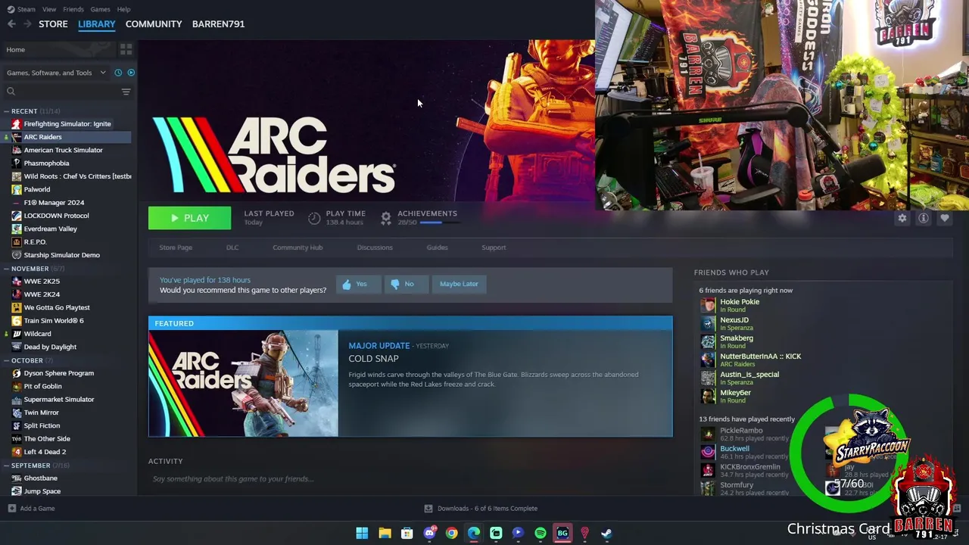Open Discord from the taskbar
This screenshot has width=969, height=545.
[429, 533]
